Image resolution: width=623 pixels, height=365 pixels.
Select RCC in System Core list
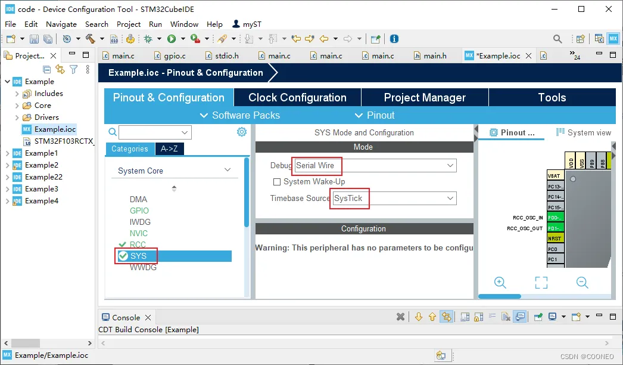(138, 245)
